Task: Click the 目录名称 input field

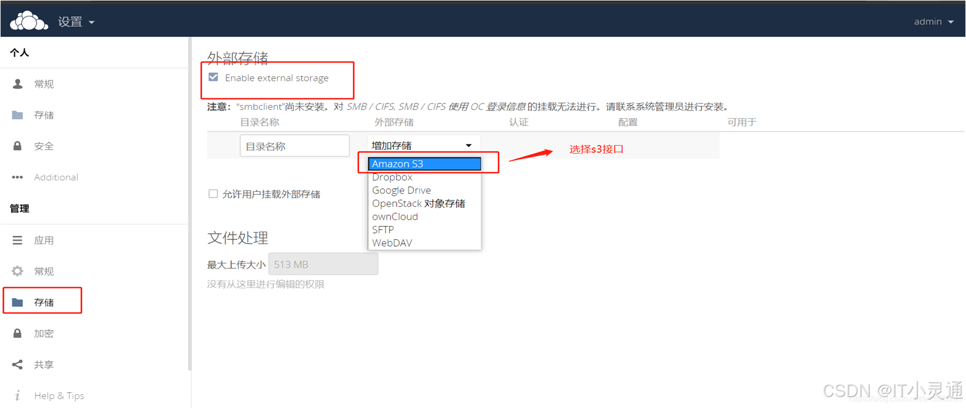Action: 295,146
